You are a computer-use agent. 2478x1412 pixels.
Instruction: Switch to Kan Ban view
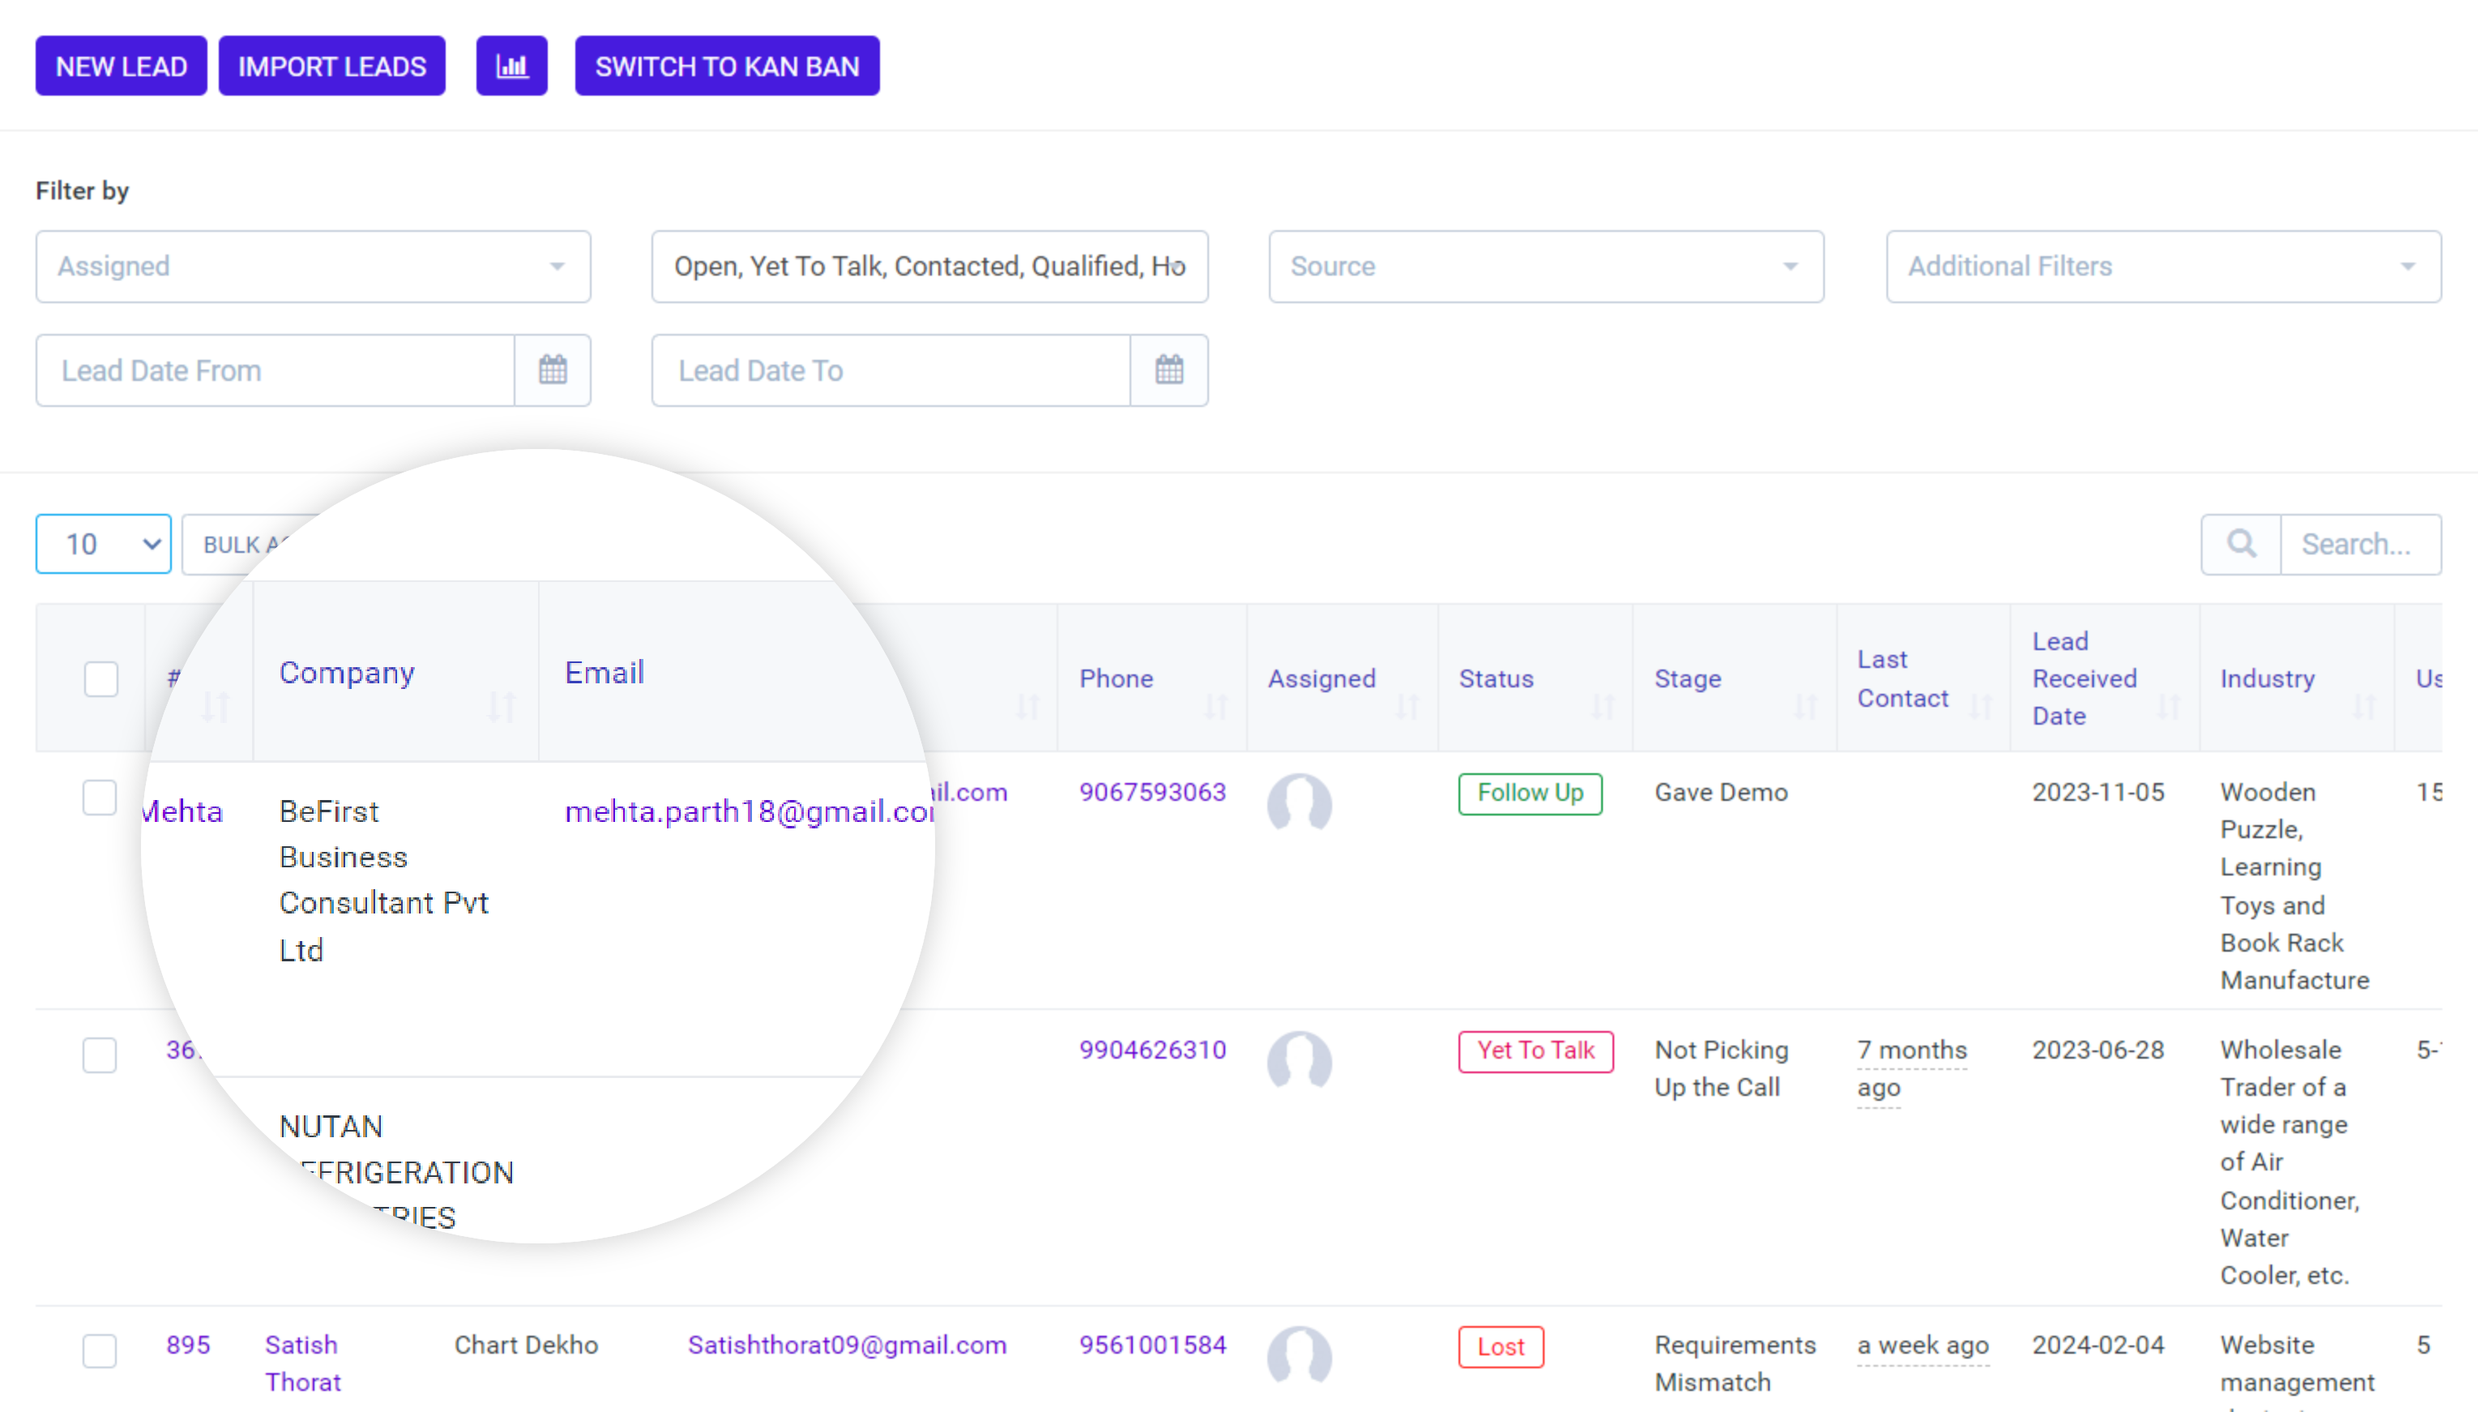pyautogui.click(x=727, y=65)
